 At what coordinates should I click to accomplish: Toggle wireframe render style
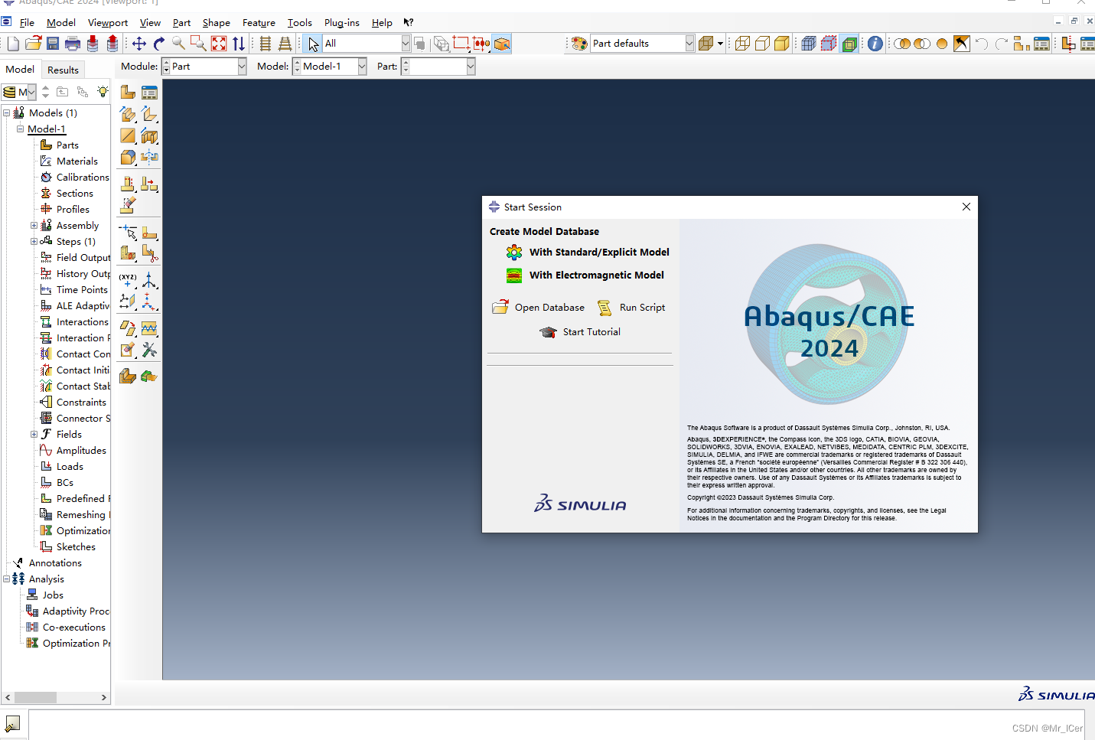point(742,44)
